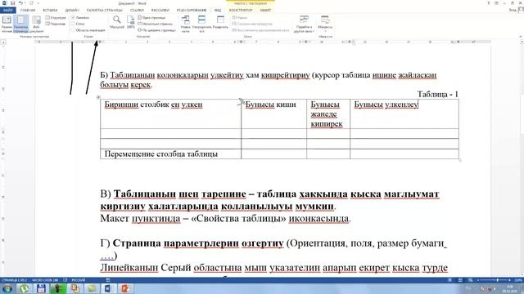Open the КОНСТРУКТОР table tools tab
This screenshot has width=524, height=294.
tap(241, 11)
